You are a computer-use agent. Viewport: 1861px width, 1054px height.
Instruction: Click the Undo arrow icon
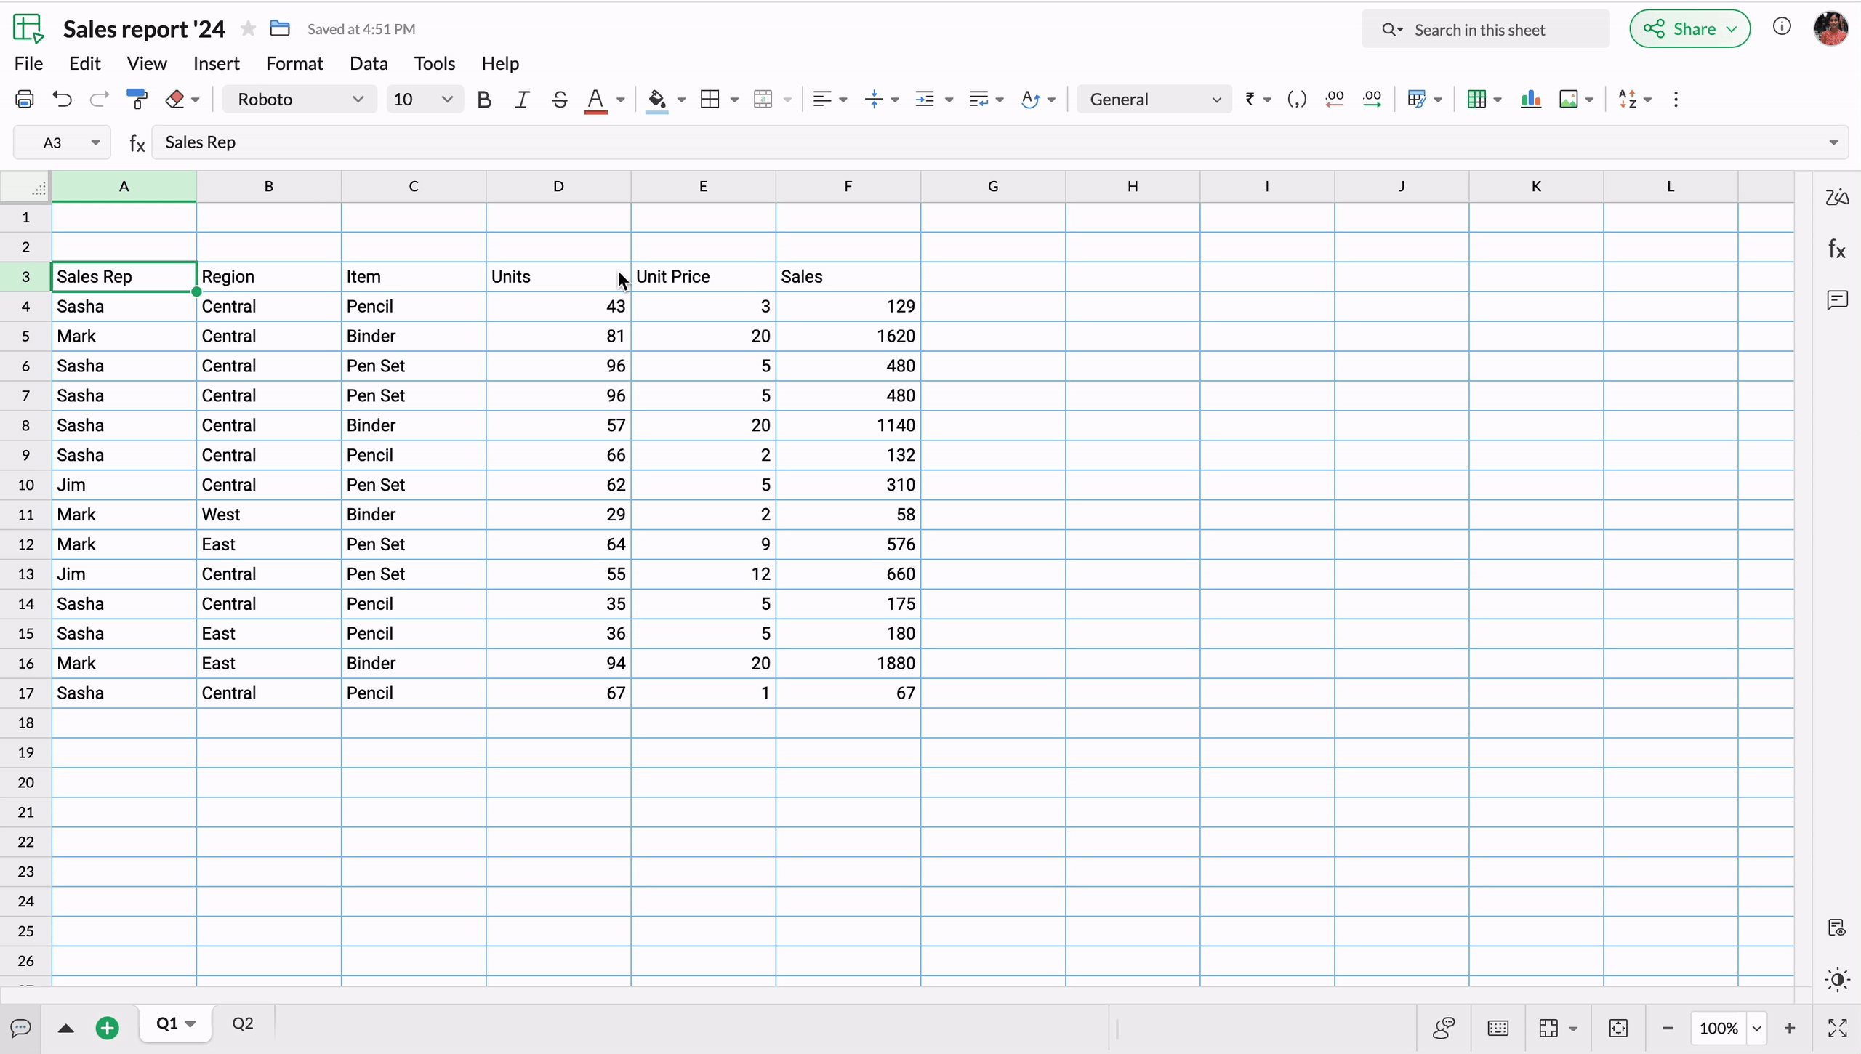pyautogui.click(x=63, y=100)
